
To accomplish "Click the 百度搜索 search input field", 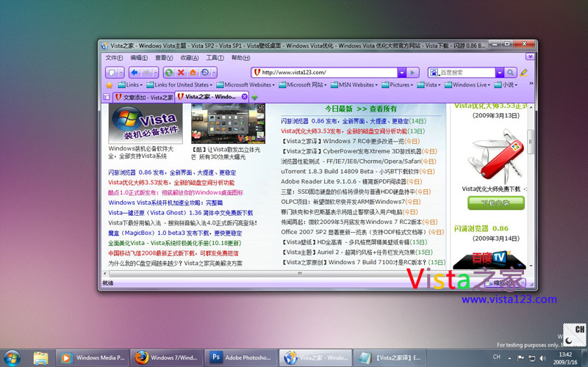I will coord(467,73).
